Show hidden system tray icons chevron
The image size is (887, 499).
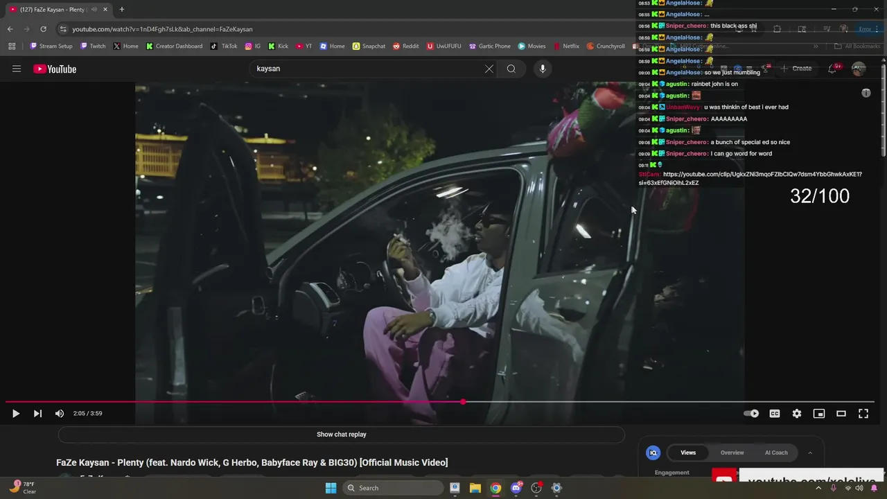click(x=819, y=488)
